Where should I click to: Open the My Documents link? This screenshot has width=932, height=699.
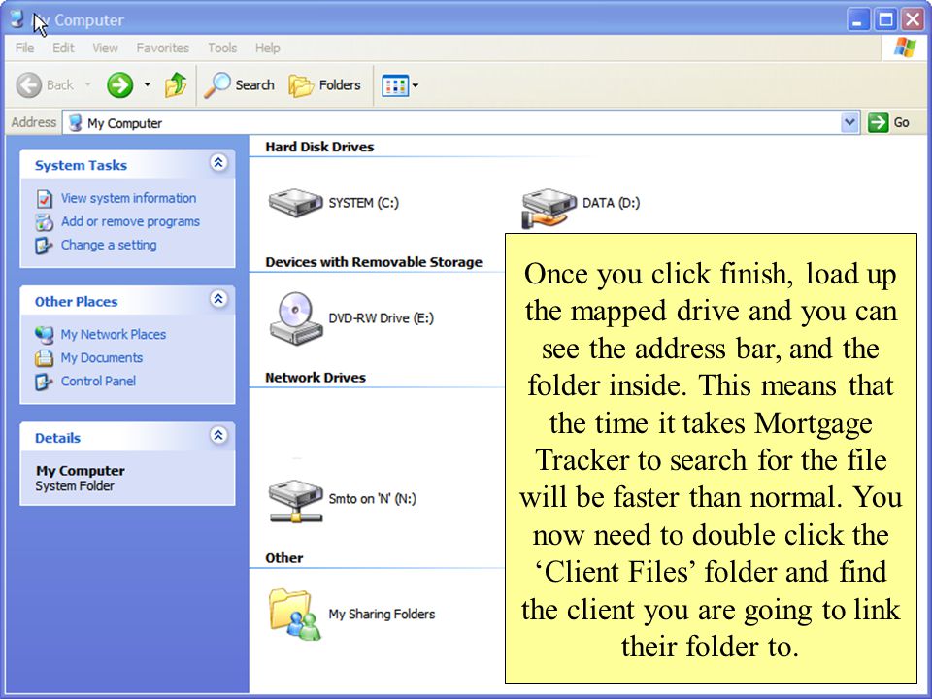tap(102, 358)
